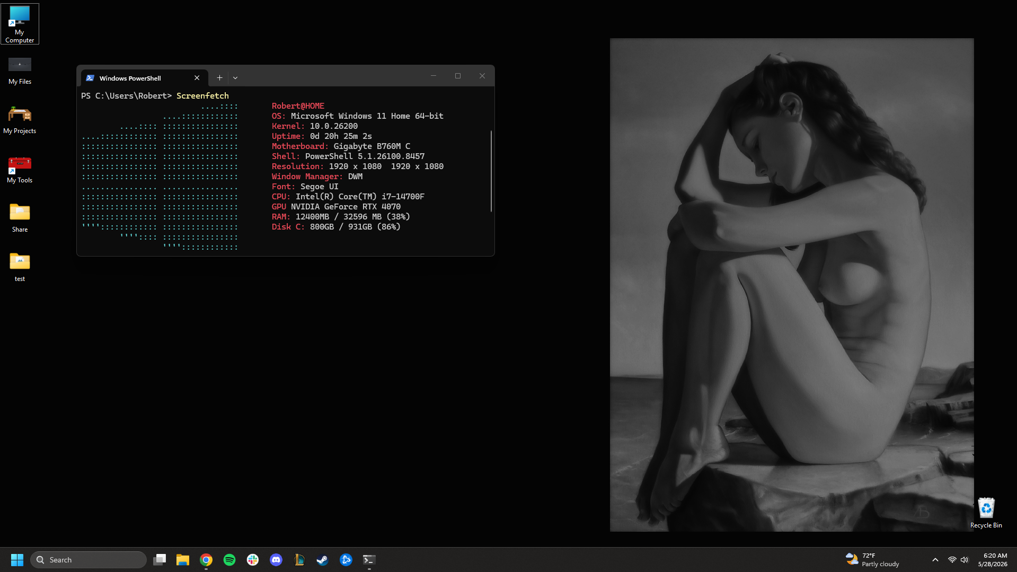Open File Explorer from the taskbar
The width and height of the screenshot is (1017, 572).
click(183, 560)
